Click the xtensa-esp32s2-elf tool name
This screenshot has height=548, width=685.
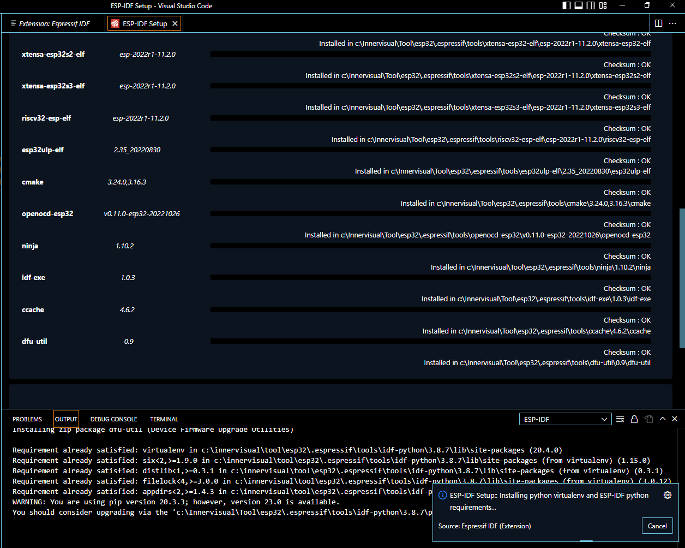[x=53, y=55]
